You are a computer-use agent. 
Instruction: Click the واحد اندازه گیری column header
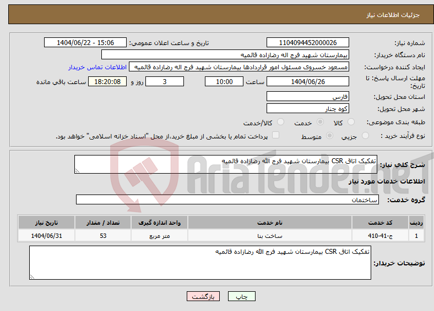pyautogui.click(x=159, y=223)
